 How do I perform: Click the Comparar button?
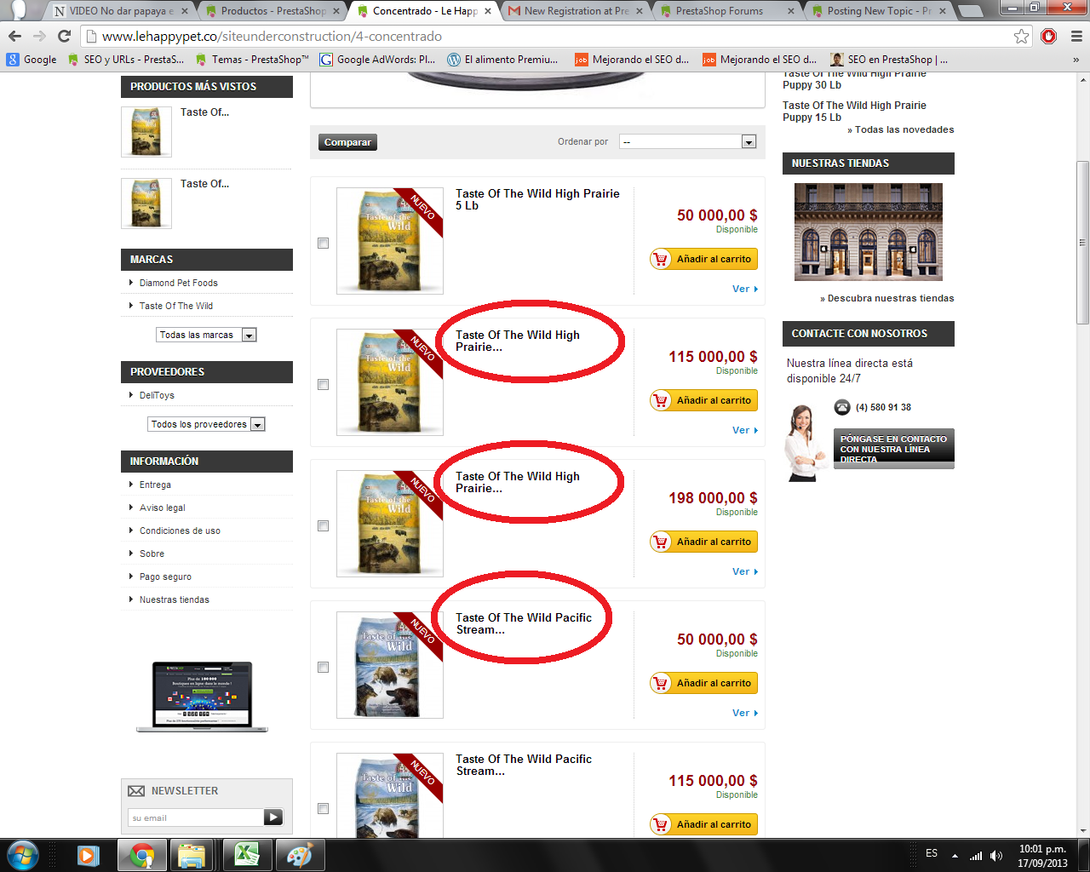pyautogui.click(x=347, y=142)
